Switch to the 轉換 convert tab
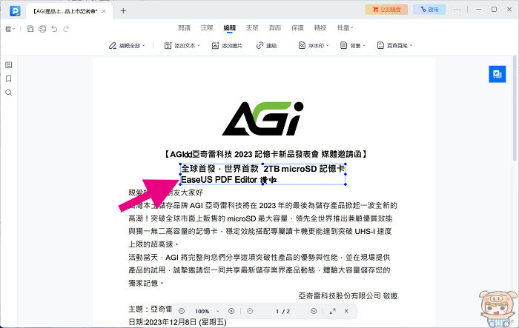 coord(320,28)
